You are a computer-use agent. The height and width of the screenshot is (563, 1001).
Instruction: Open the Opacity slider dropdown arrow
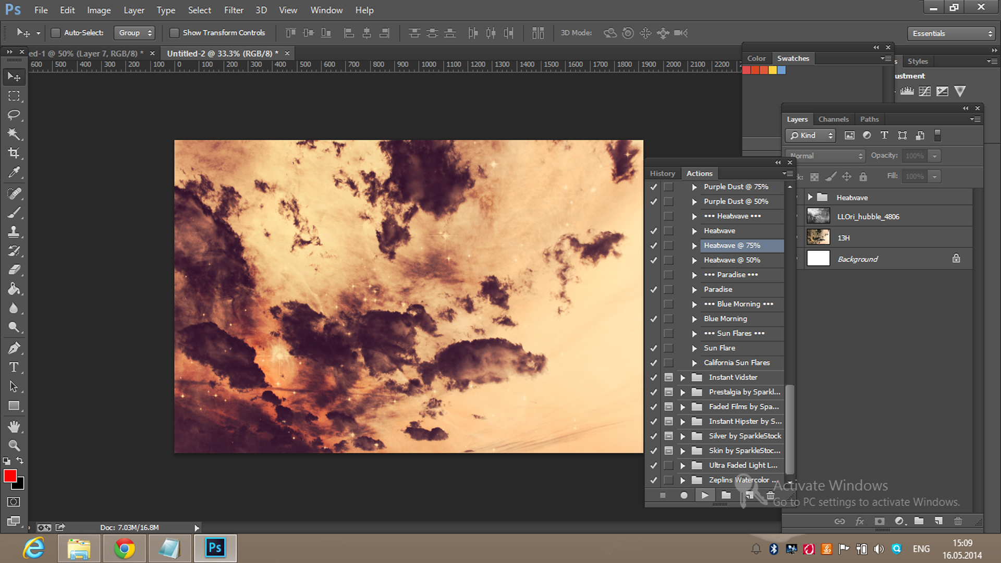(935, 156)
